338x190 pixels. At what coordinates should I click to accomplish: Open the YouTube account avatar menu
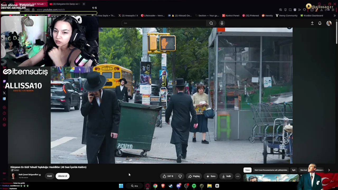(x=329, y=23)
